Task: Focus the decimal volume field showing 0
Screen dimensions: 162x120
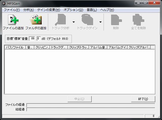Action: click(x=39, y=38)
